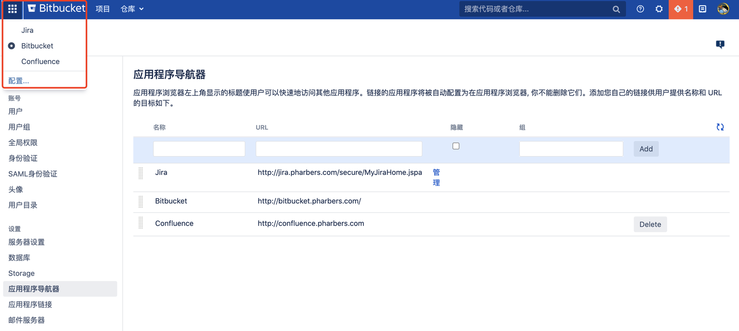Click the feedback icon above the page title
Viewport: 739px width, 331px height.
click(720, 45)
